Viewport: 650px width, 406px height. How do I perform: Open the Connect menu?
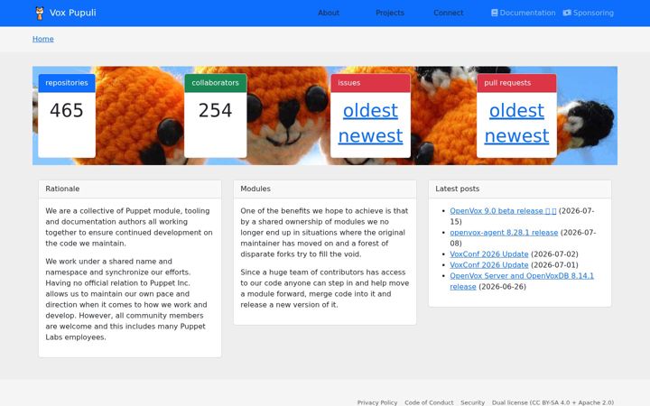(448, 13)
